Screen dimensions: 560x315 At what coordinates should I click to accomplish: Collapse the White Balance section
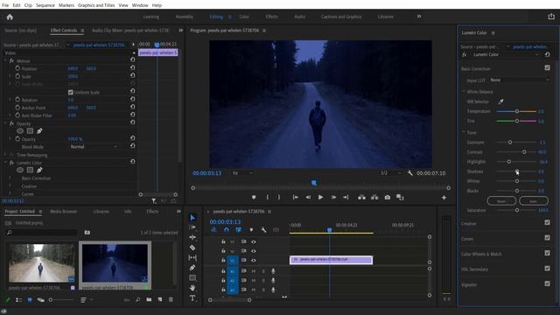pos(464,92)
